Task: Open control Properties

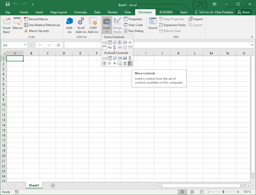Action: point(133,19)
